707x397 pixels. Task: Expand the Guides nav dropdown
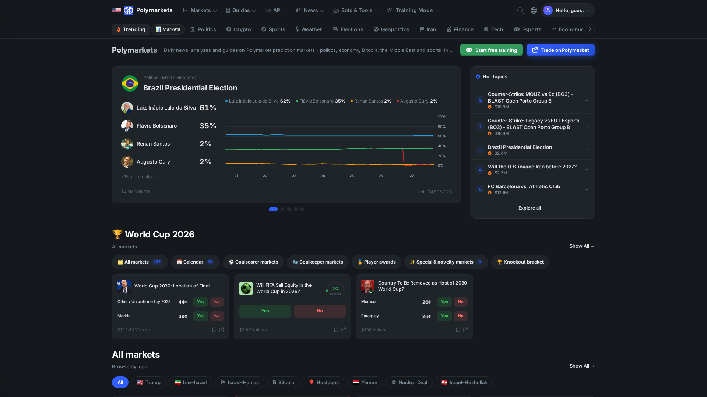click(x=240, y=10)
